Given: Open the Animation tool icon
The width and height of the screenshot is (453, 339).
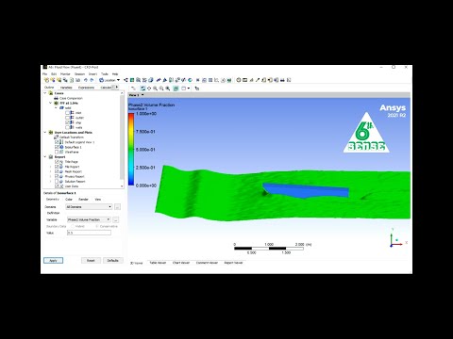Looking at the screenshot, I should pyautogui.click(x=244, y=80).
